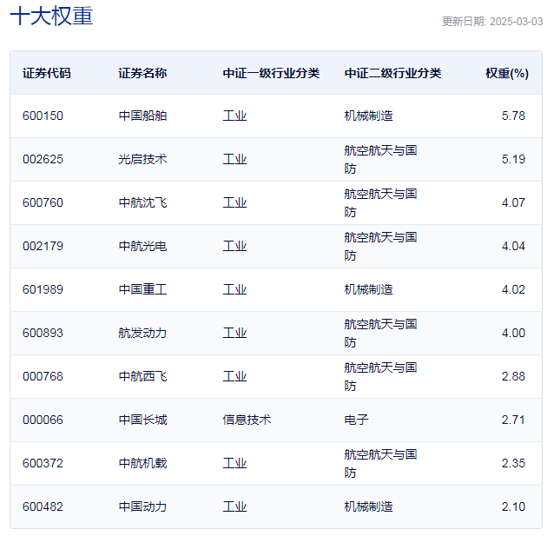Click 工业 in the 航发动力 row
The height and width of the screenshot is (536, 547).
pos(234,334)
